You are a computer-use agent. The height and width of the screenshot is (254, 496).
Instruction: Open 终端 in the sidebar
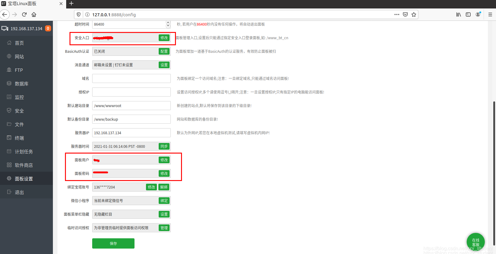[26, 138]
